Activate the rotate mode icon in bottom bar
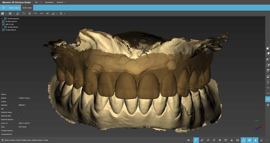The height and width of the screenshot is (143, 270). [196, 140]
